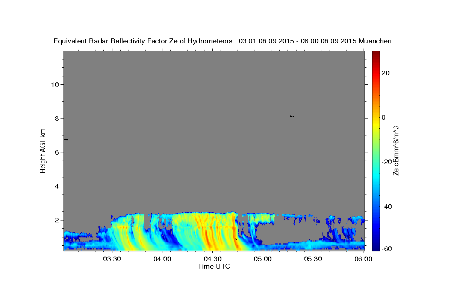Click the height tick label '4'
Screen dimensions: 451x301
point(56,186)
